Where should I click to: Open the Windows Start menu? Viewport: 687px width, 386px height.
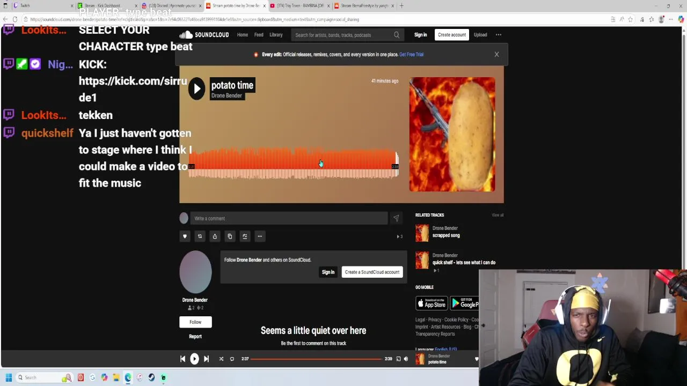coord(9,378)
